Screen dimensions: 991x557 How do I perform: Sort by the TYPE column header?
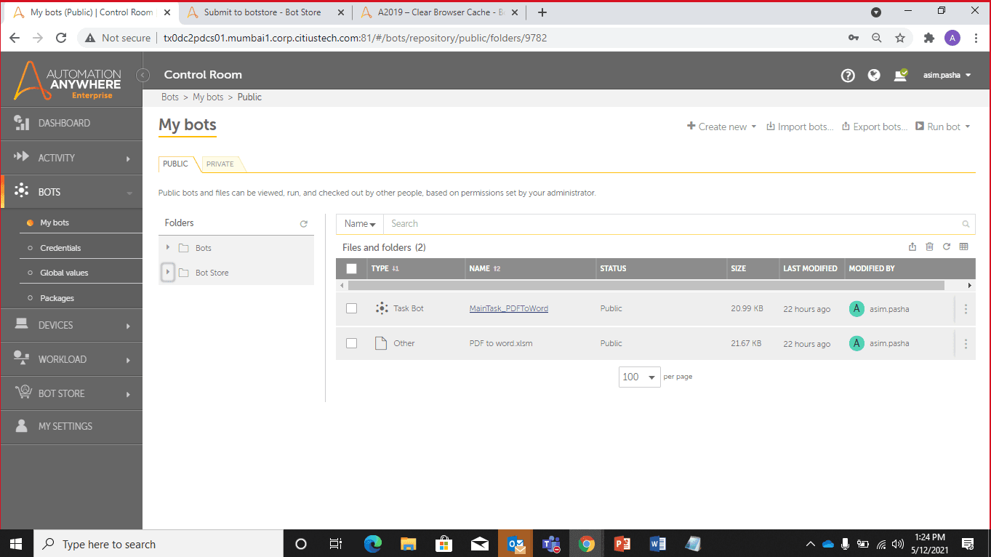coord(385,268)
